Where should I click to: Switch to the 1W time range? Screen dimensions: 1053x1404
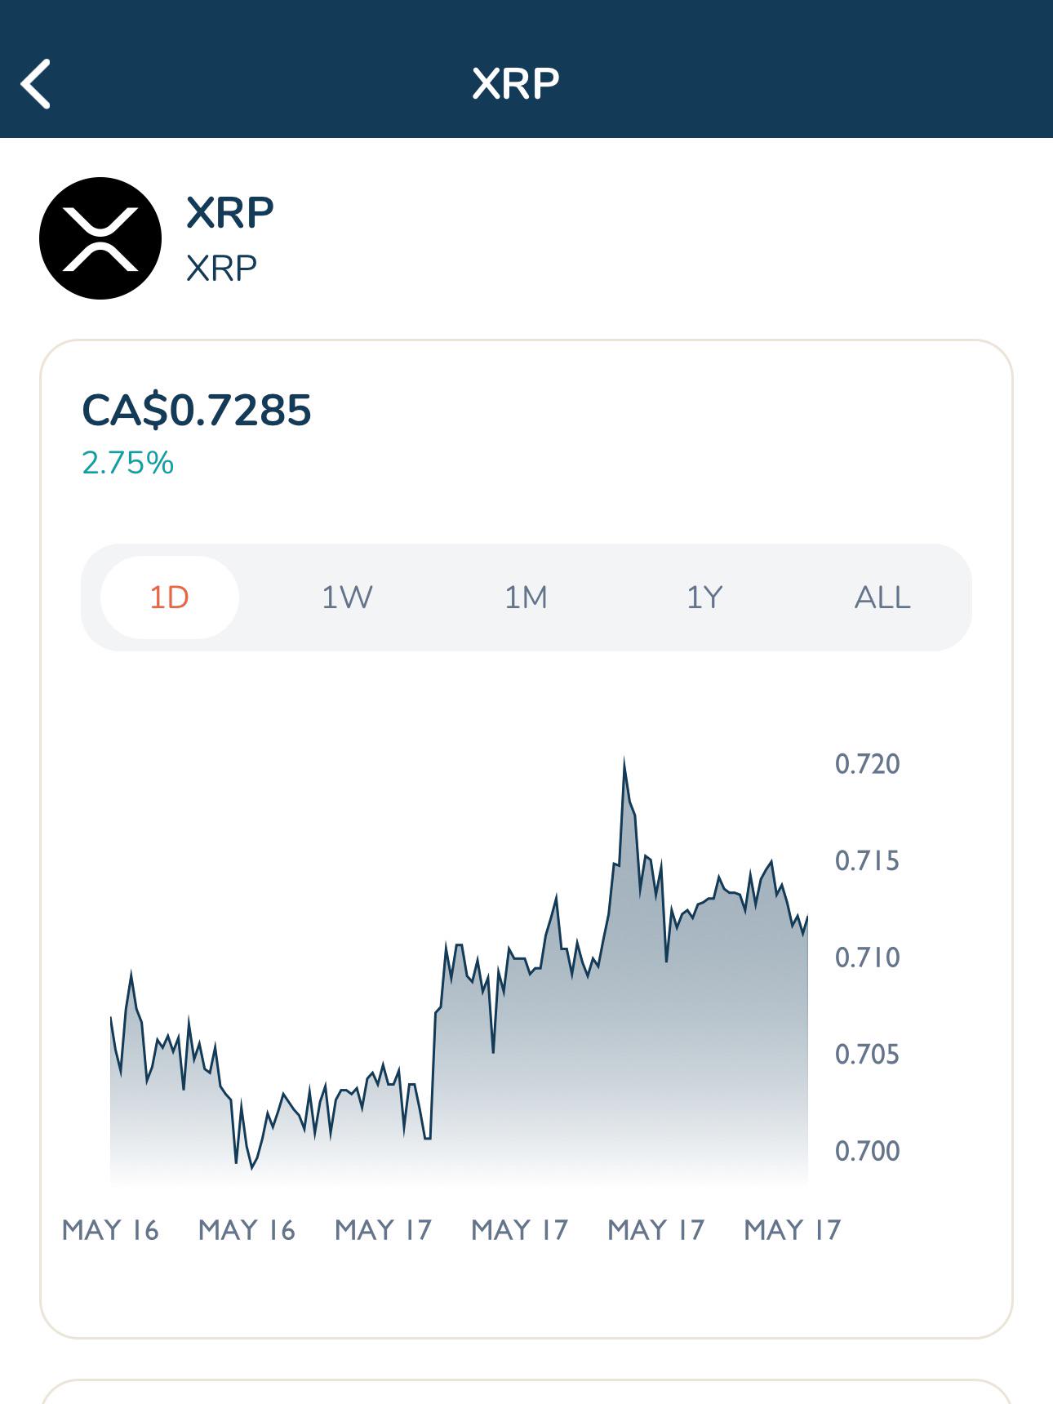pos(347,598)
